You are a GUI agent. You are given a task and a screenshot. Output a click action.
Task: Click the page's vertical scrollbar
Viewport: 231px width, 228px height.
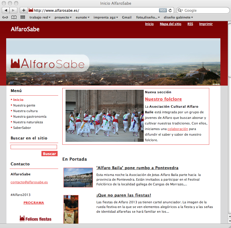pos(229,118)
